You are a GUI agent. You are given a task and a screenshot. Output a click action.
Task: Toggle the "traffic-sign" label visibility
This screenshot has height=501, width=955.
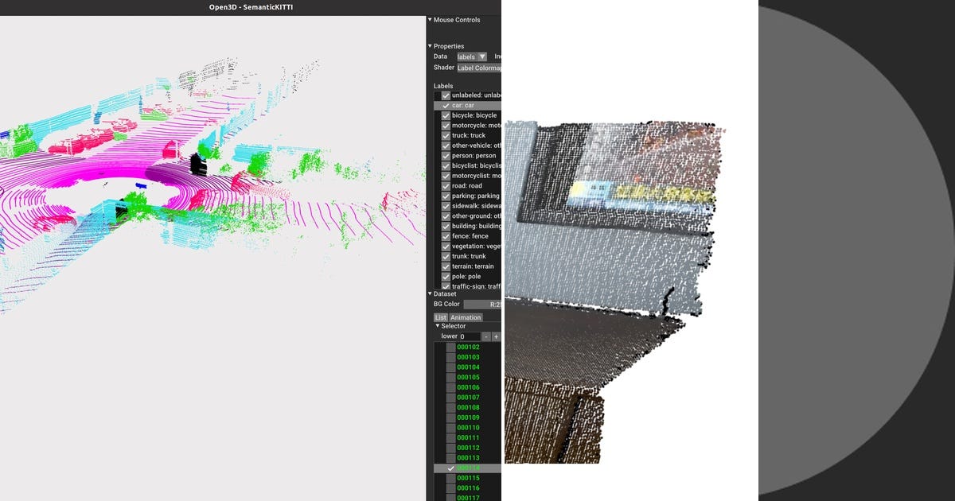pyautogui.click(x=446, y=285)
